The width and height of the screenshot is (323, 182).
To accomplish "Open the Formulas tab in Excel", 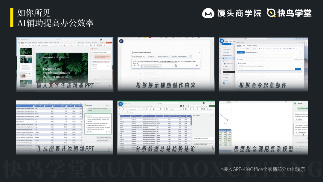I will (x=131, y=106).
